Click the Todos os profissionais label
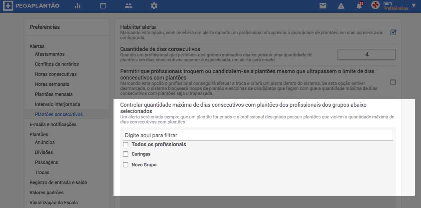 click(x=159, y=144)
